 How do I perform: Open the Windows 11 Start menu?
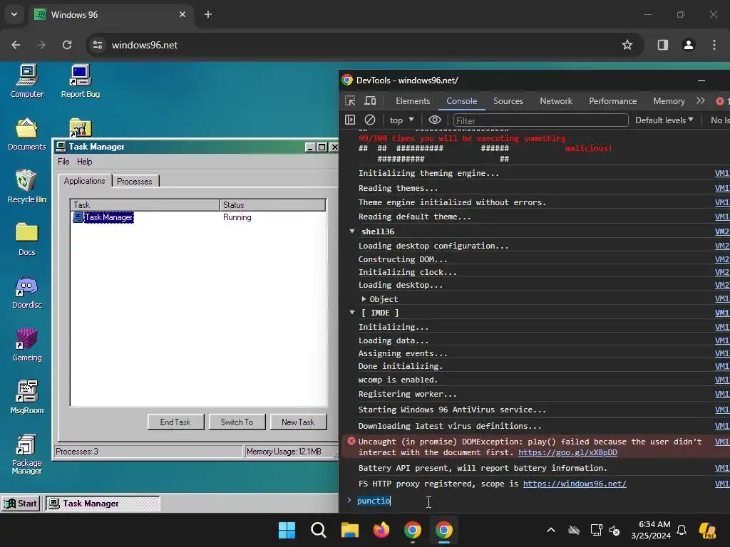pyautogui.click(x=287, y=530)
